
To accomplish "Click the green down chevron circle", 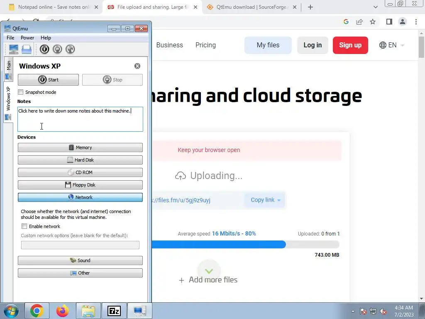I will 209,271.
